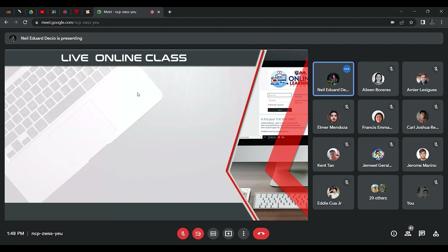Switch to the red V icon pinned tab
Viewport: 448px width, 252px height.
click(76, 12)
